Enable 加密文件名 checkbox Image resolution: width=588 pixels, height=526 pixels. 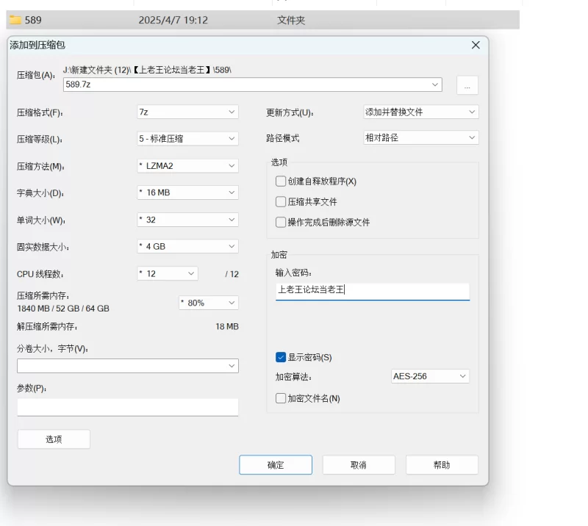click(x=281, y=398)
